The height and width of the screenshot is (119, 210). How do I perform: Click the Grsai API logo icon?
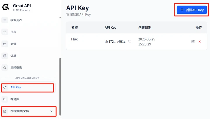[5, 8]
